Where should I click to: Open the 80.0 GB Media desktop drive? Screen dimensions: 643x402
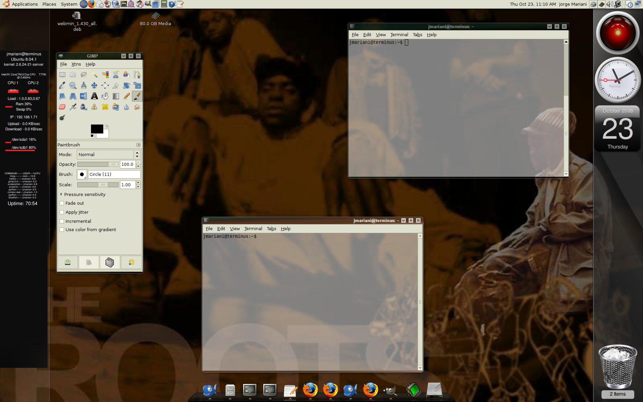[x=155, y=19]
